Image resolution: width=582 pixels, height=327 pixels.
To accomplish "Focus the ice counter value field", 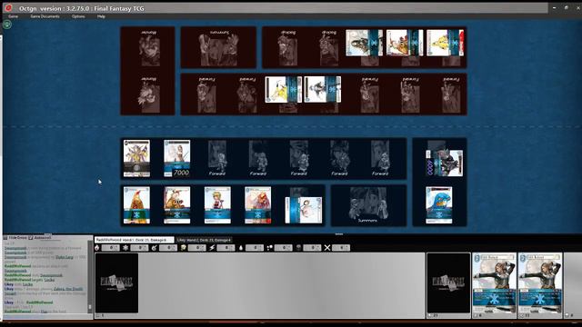I will click(139, 248).
